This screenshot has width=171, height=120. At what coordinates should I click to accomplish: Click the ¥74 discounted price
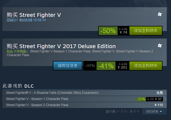point(123,33)
